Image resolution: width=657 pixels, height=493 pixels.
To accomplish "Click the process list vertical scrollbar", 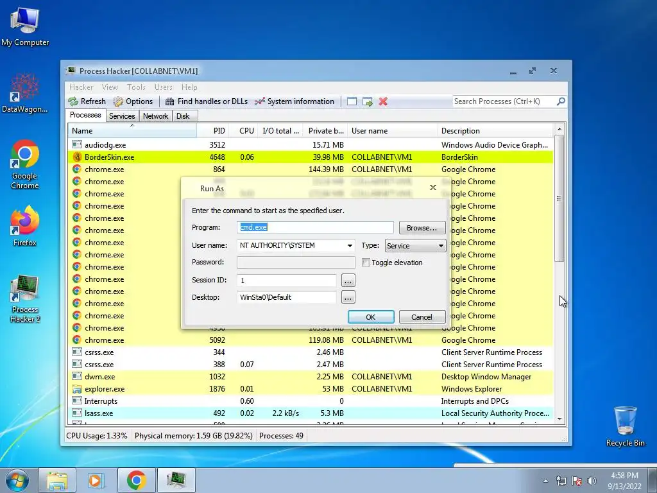I will click(x=559, y=198).
